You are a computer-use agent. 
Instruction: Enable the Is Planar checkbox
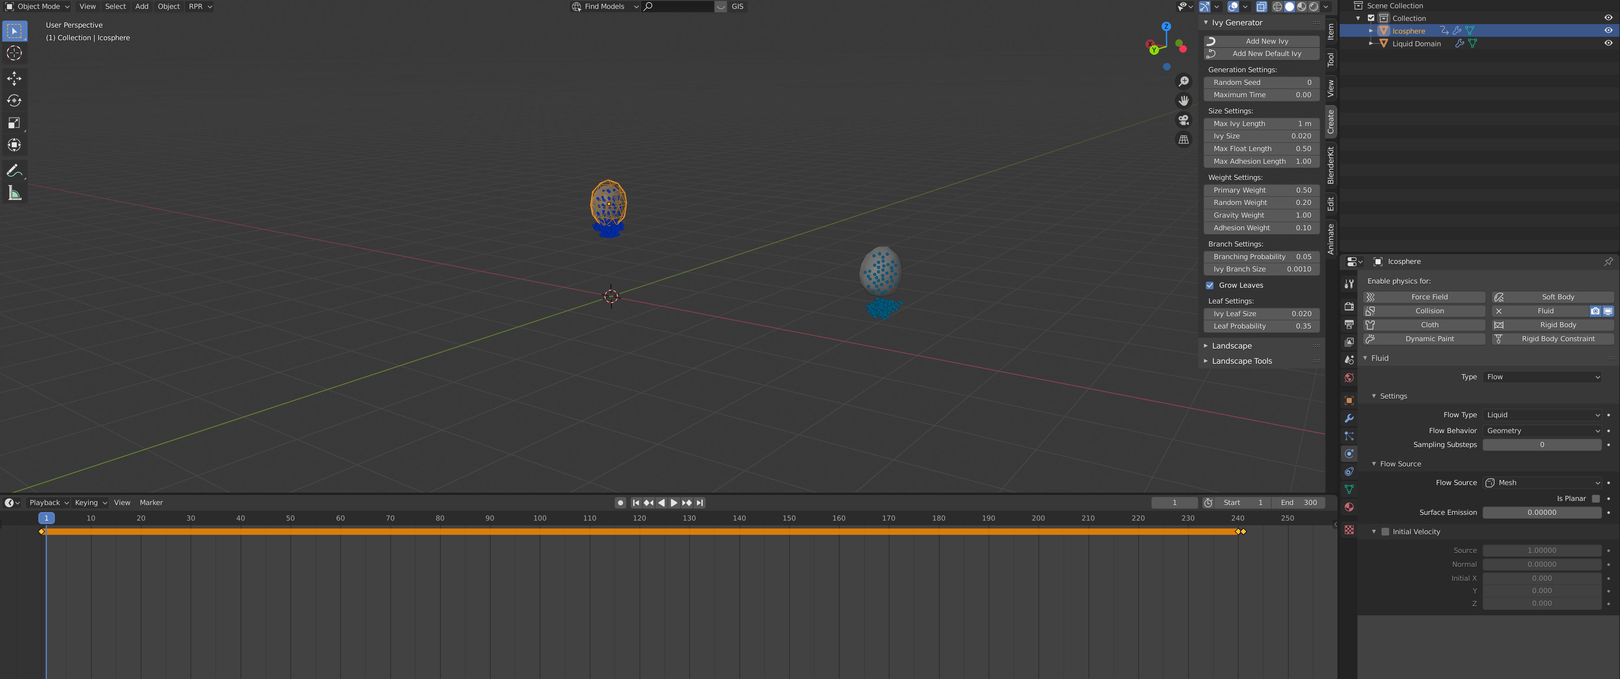(1596, 499)
